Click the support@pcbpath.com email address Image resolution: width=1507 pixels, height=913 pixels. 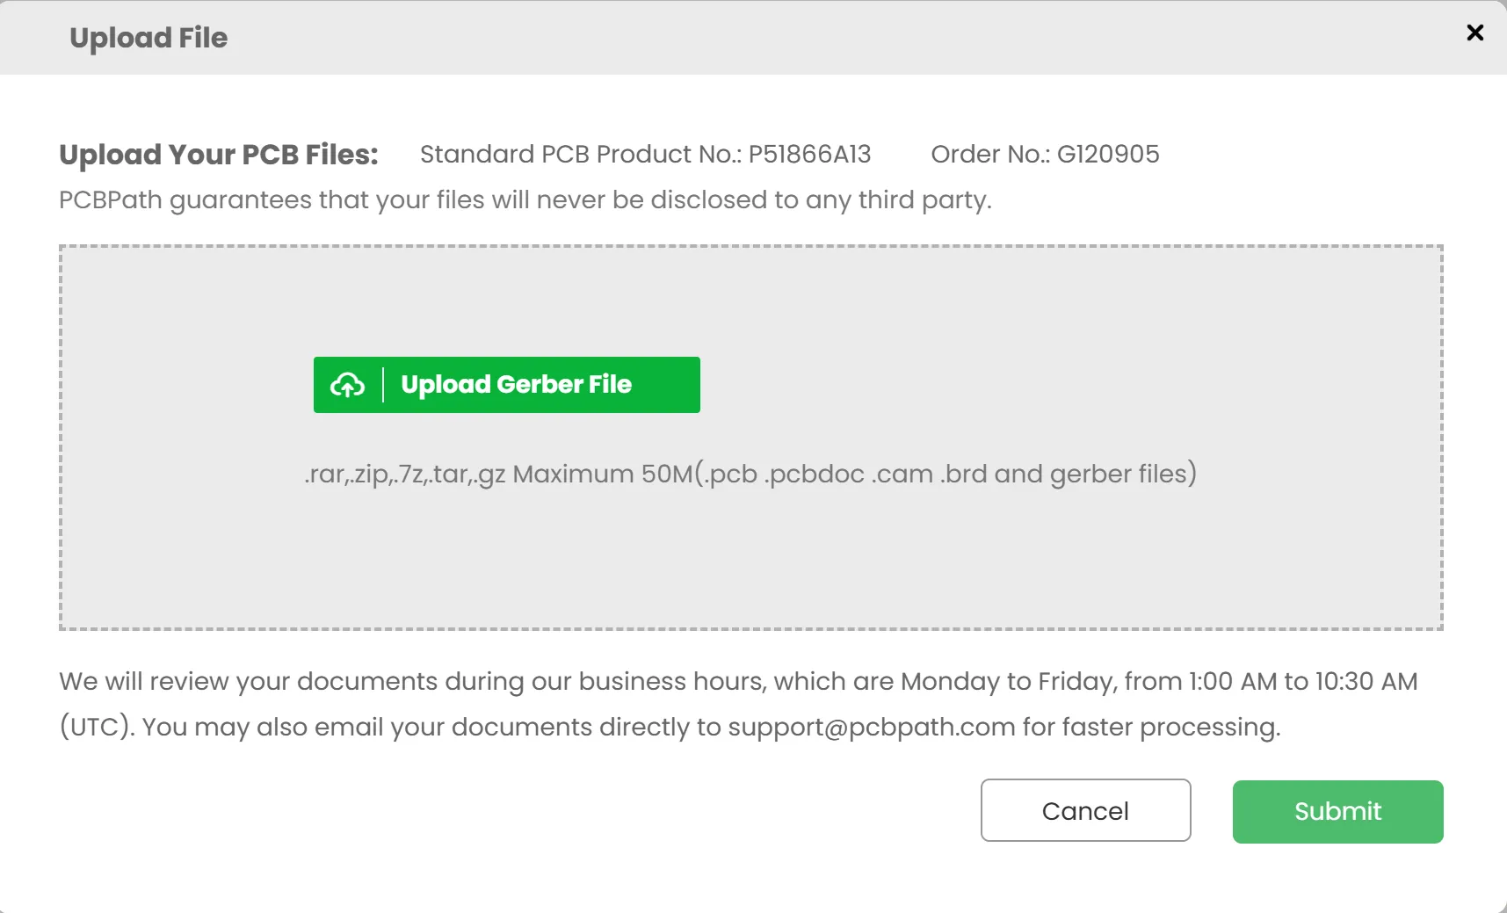pos(871,728)
